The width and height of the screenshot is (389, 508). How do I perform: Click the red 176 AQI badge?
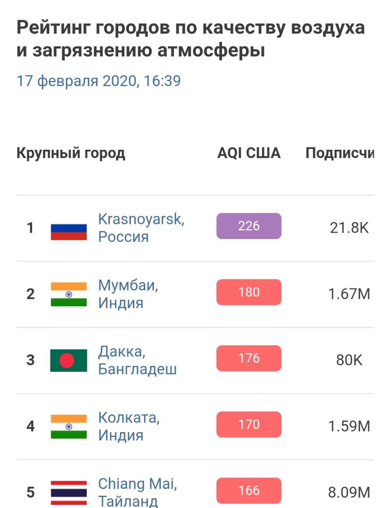pos(249,358)
